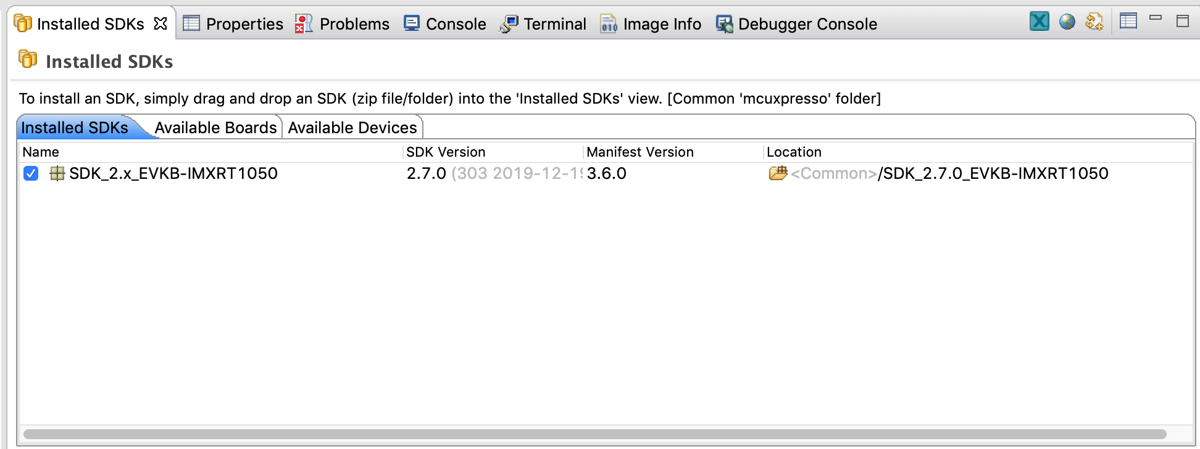Click the globe icon in the view toolbar
This screenshot has width=1200, height=449.
(1067, 22)
